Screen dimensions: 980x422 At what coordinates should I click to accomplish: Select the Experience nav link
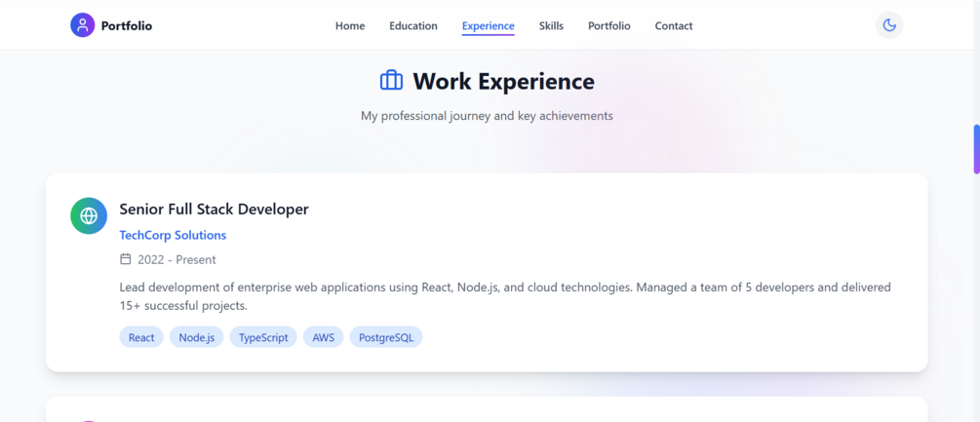489,25
